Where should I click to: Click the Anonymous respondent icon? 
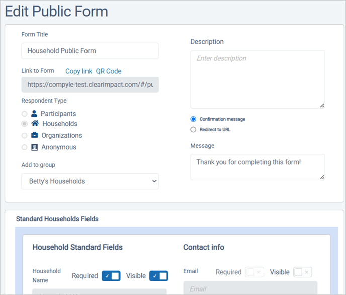(x=34, y=147)
